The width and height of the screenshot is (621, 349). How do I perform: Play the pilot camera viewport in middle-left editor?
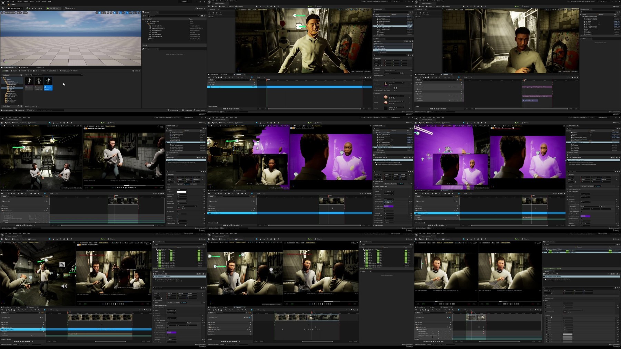point(126,187)
